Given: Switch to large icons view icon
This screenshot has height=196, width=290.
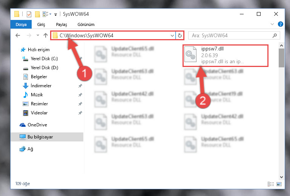Looking at the screenshot, I should pos(279,184).
